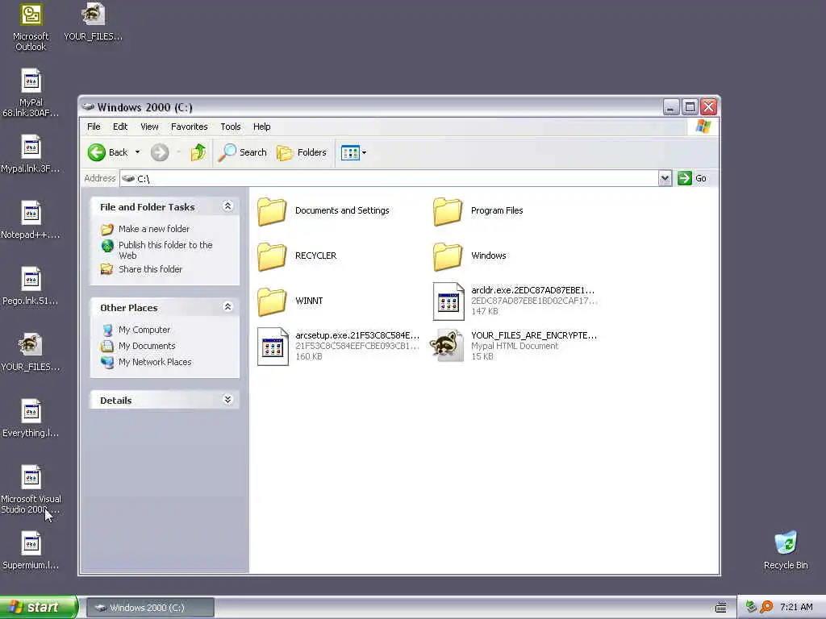Screen dimensions: 826x619
Task: Select the Documents and Settings folder icon
Action: coord(273,211)
